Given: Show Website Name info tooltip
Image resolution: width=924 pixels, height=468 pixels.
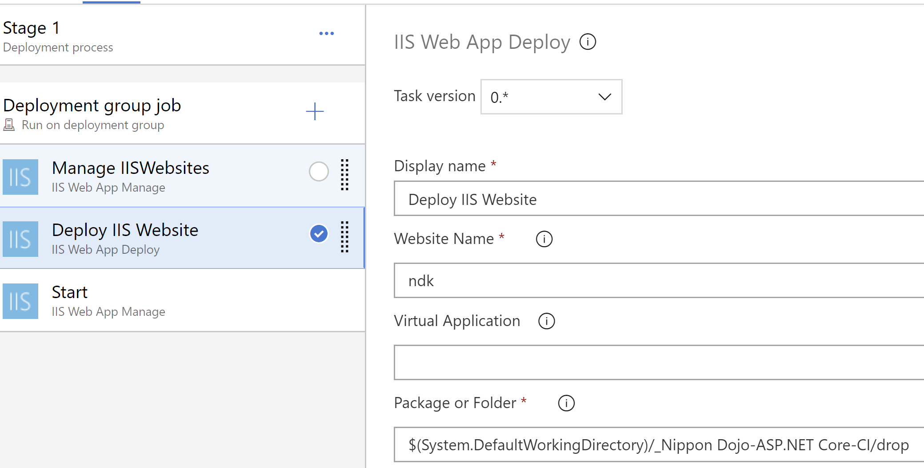Looking at the screenshot, I should (544, 239).
